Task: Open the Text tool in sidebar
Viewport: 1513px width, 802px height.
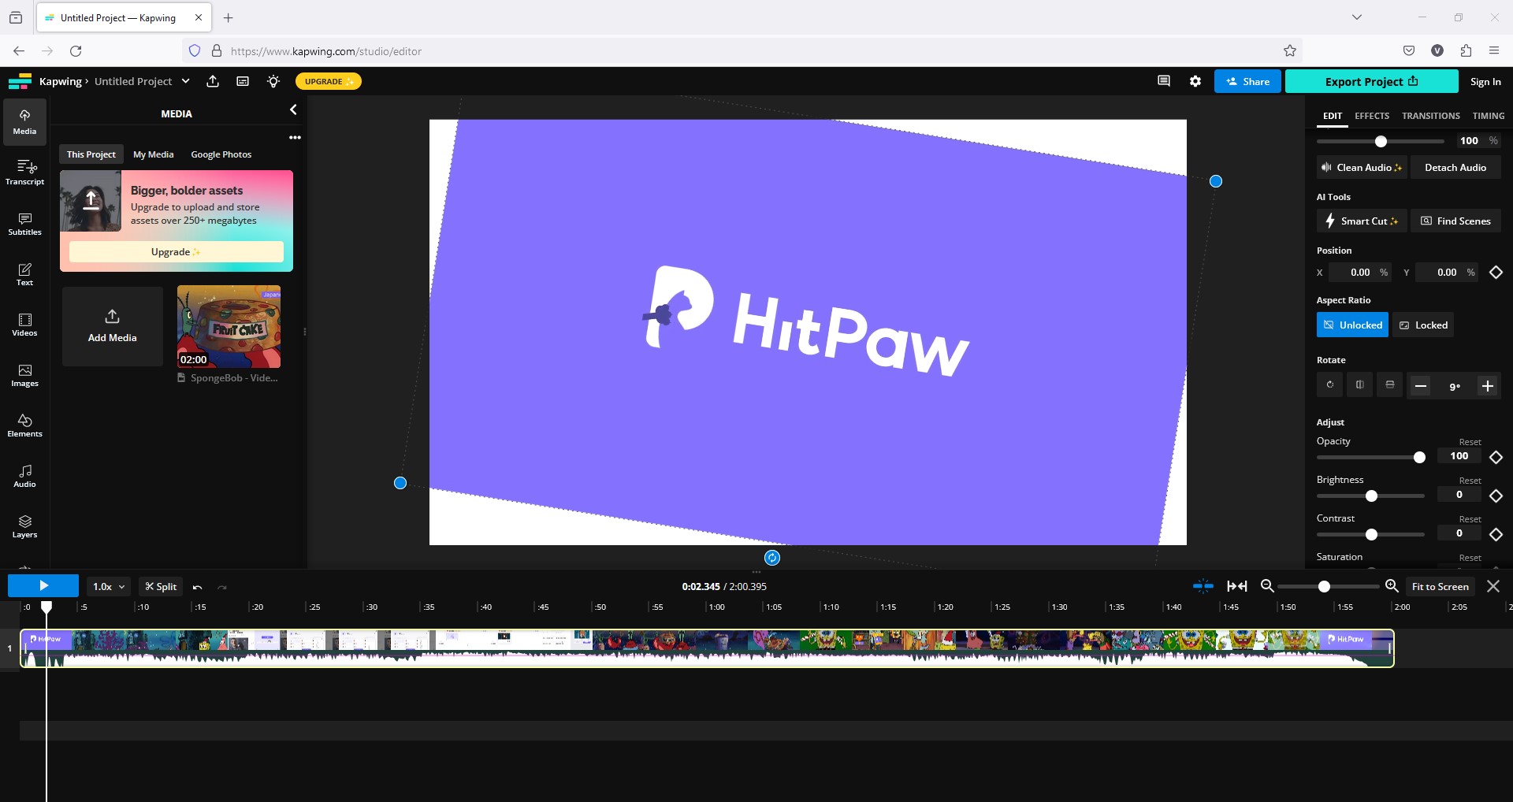Action: click(x=24, y=273)
